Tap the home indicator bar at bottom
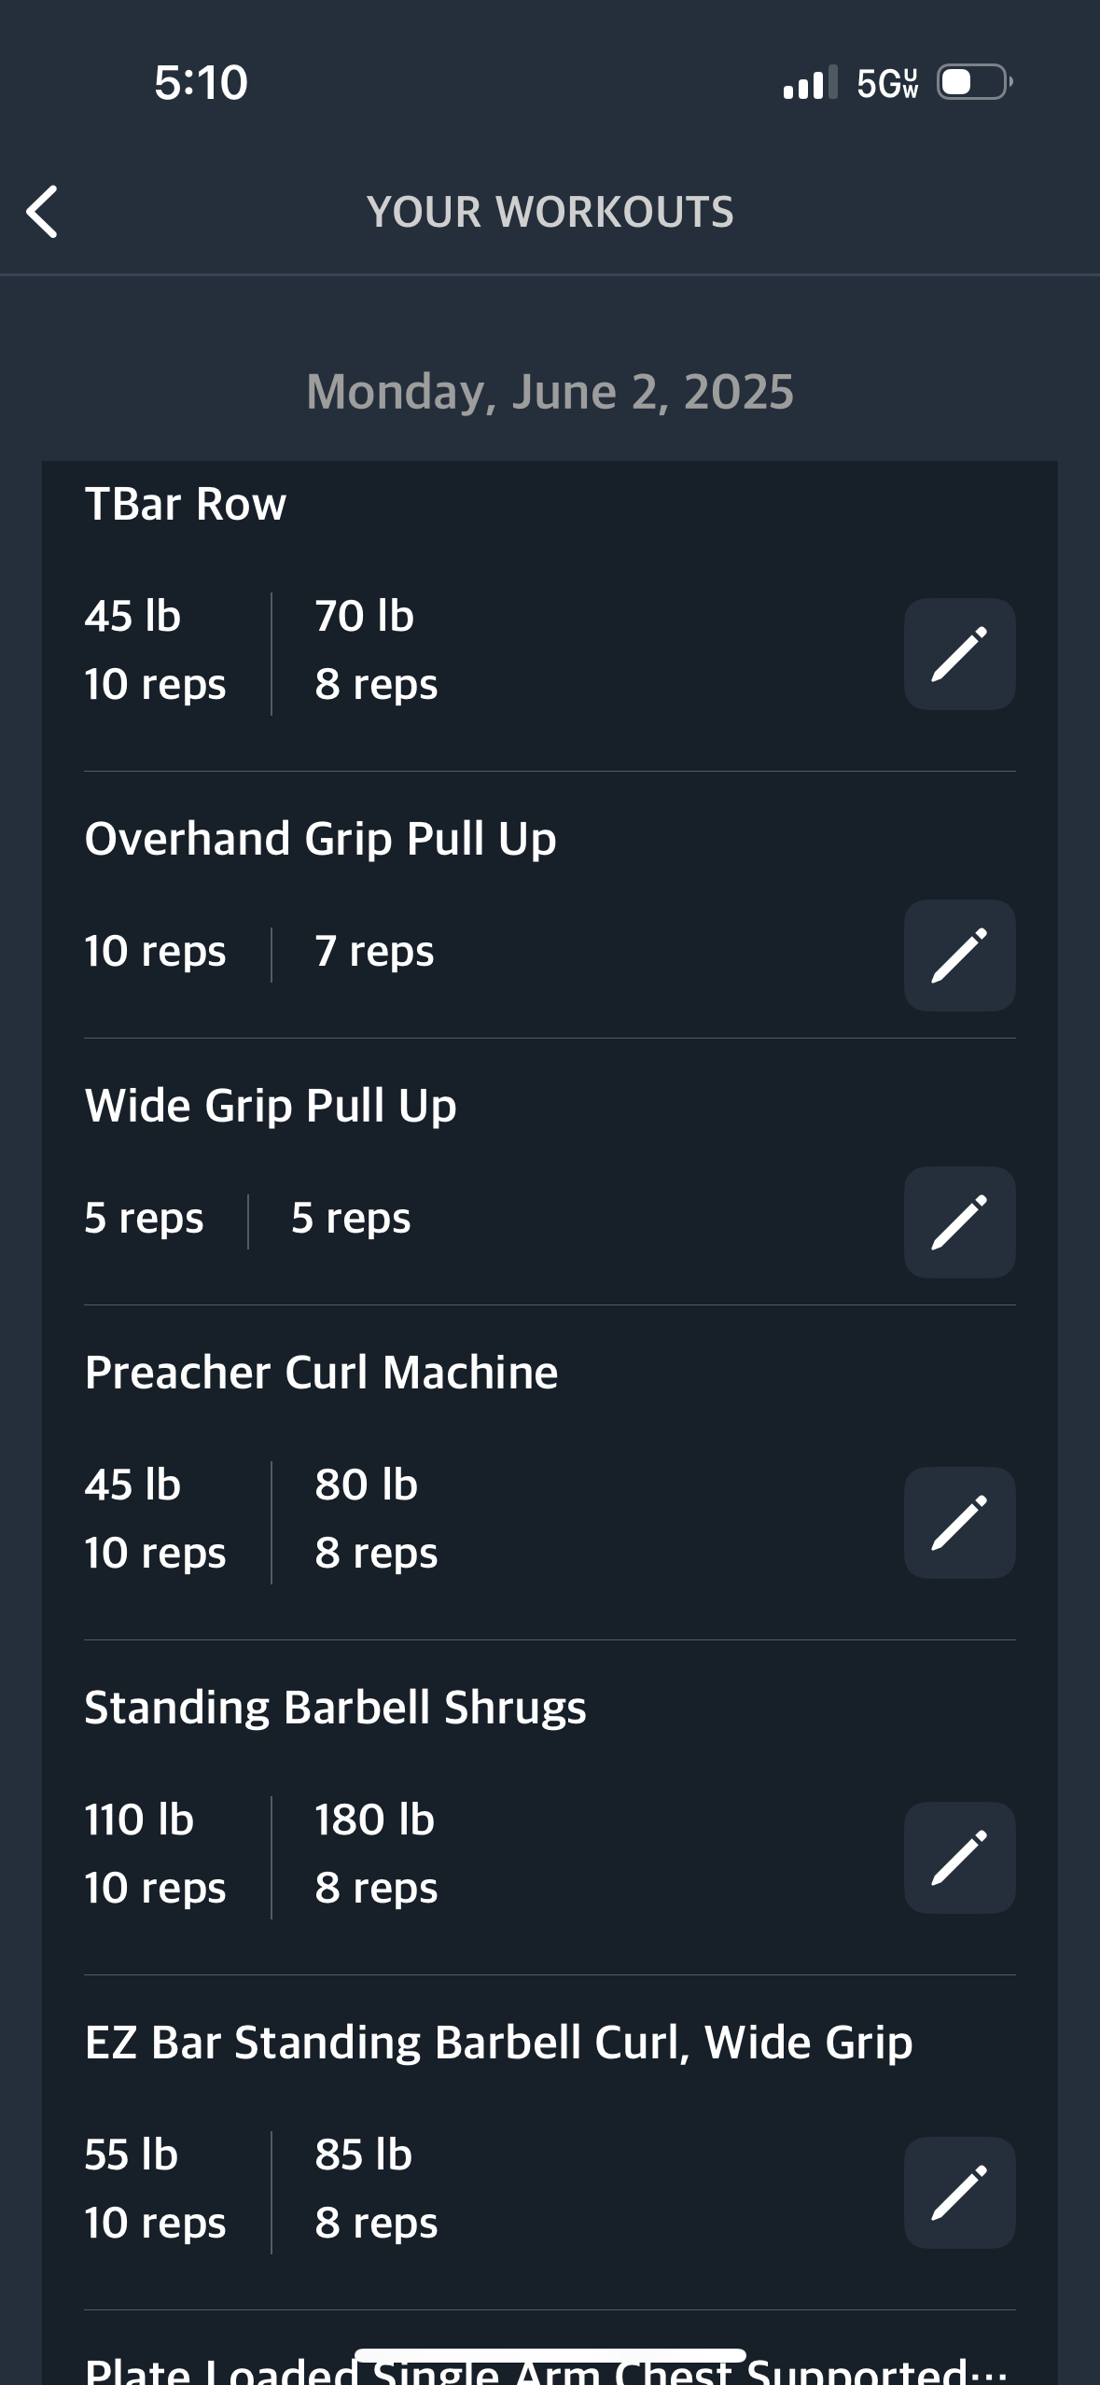This screenshot has height=2385, width=1100. click(x=550, y=2355)
